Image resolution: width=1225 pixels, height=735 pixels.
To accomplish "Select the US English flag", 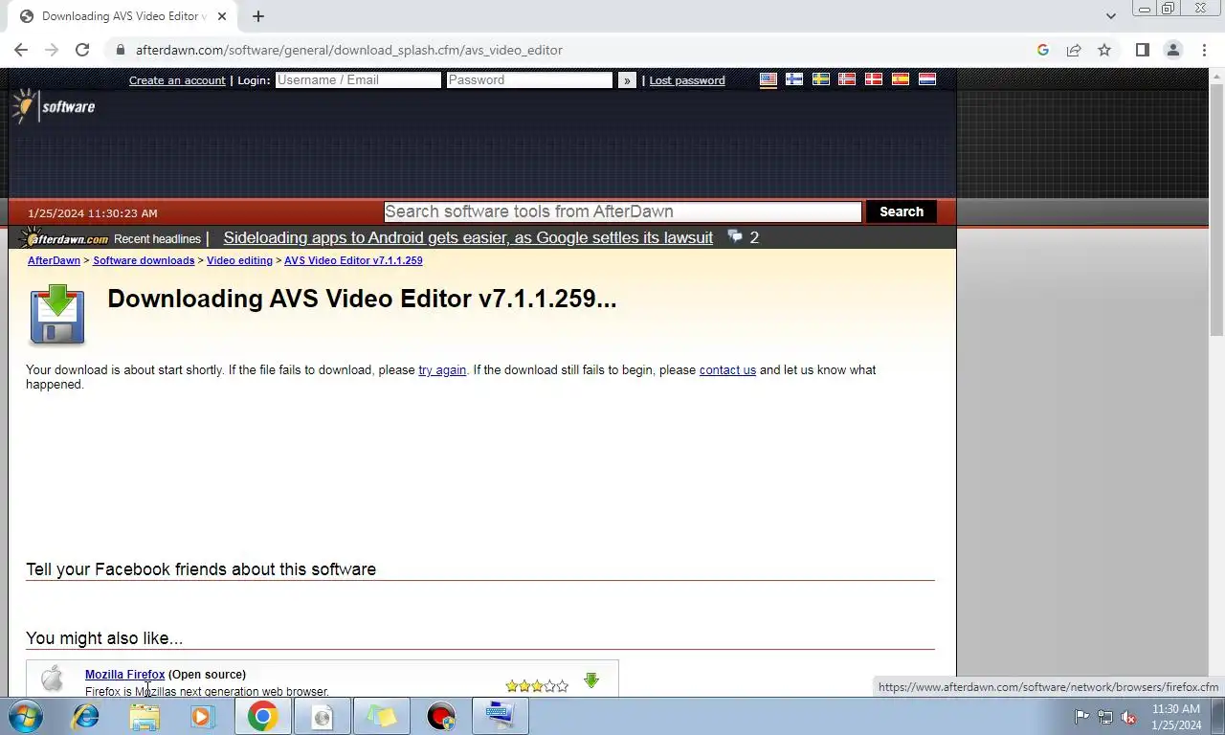I will click(x=768, y=79).
